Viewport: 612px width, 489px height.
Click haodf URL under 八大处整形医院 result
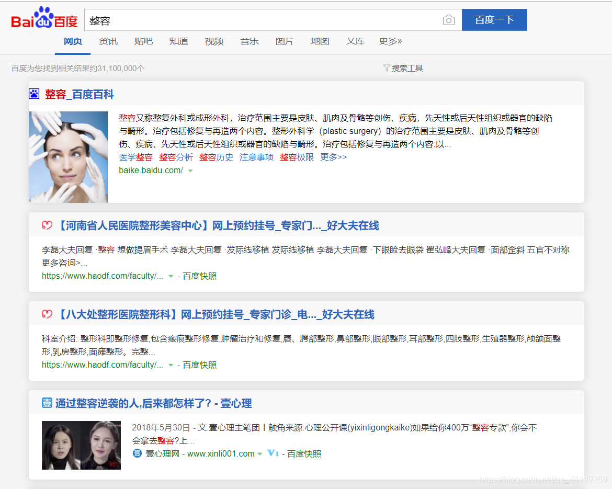point(103,365)
